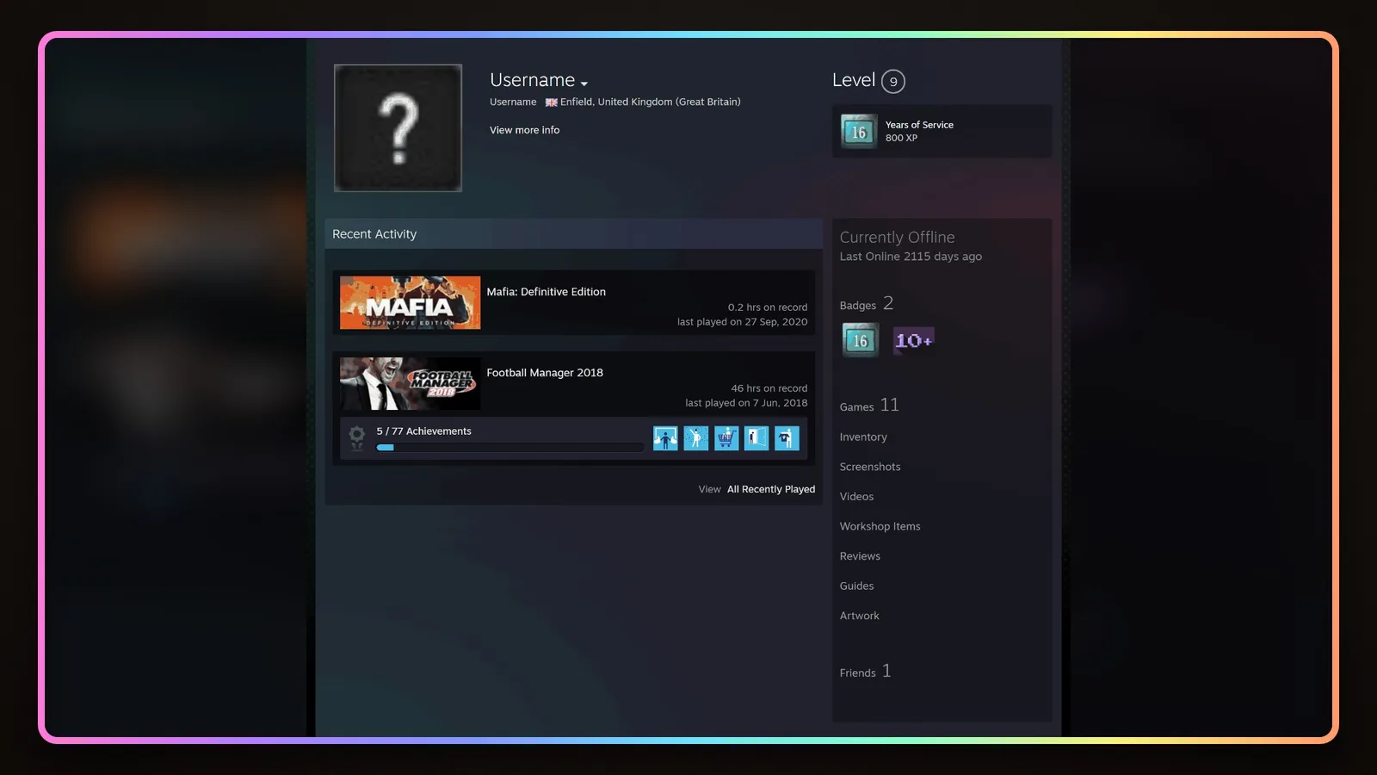Open the Screenshots page
Screen dimensions: 1377x775
(870, 467)
